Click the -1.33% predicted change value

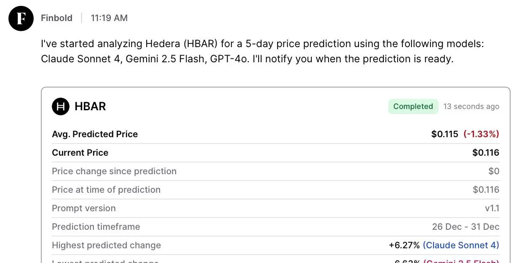(x=481, y=134)
